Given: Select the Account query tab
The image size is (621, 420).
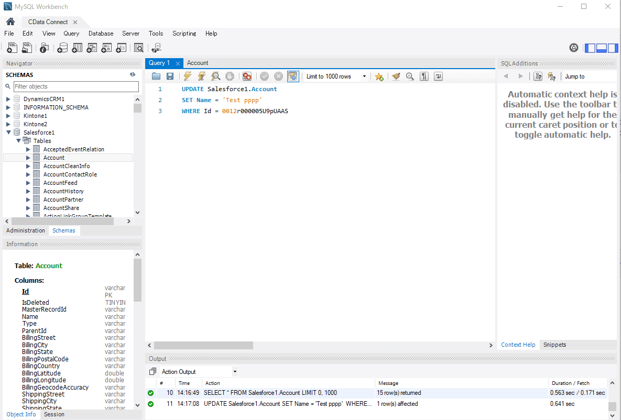Looking at the screenshot, I should pyautogui.click(x=198, y=63).
